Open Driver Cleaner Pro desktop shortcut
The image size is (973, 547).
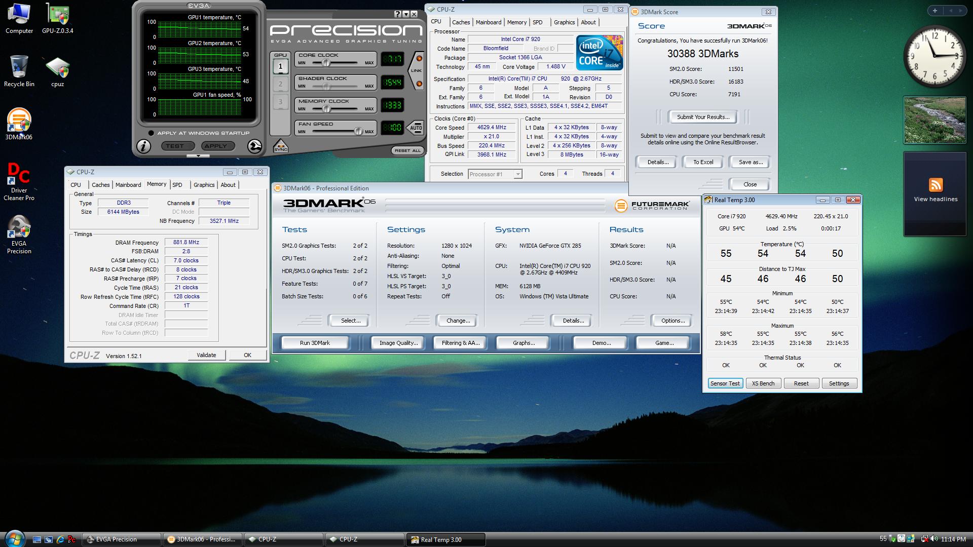pyautogui.click(x=19, y=181)
